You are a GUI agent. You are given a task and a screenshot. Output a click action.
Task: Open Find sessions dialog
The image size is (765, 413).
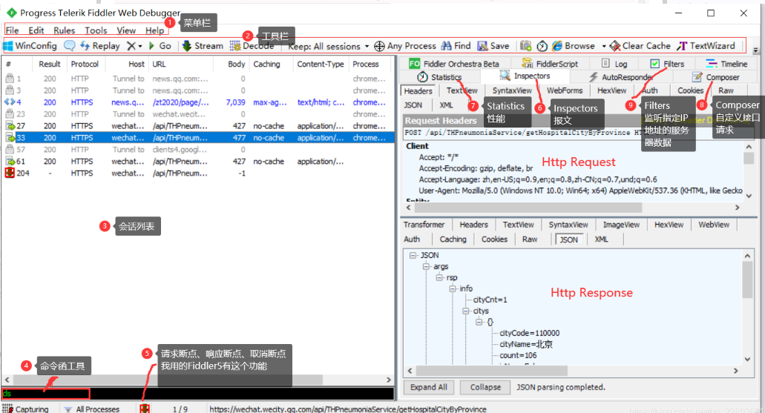pyautogui.click(x=456, y=46)
